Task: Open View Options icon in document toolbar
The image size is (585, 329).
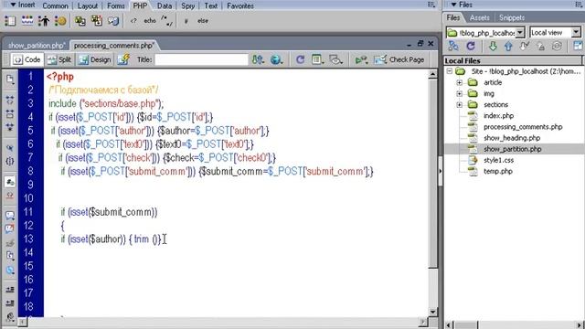Action: tap(317, 59)
